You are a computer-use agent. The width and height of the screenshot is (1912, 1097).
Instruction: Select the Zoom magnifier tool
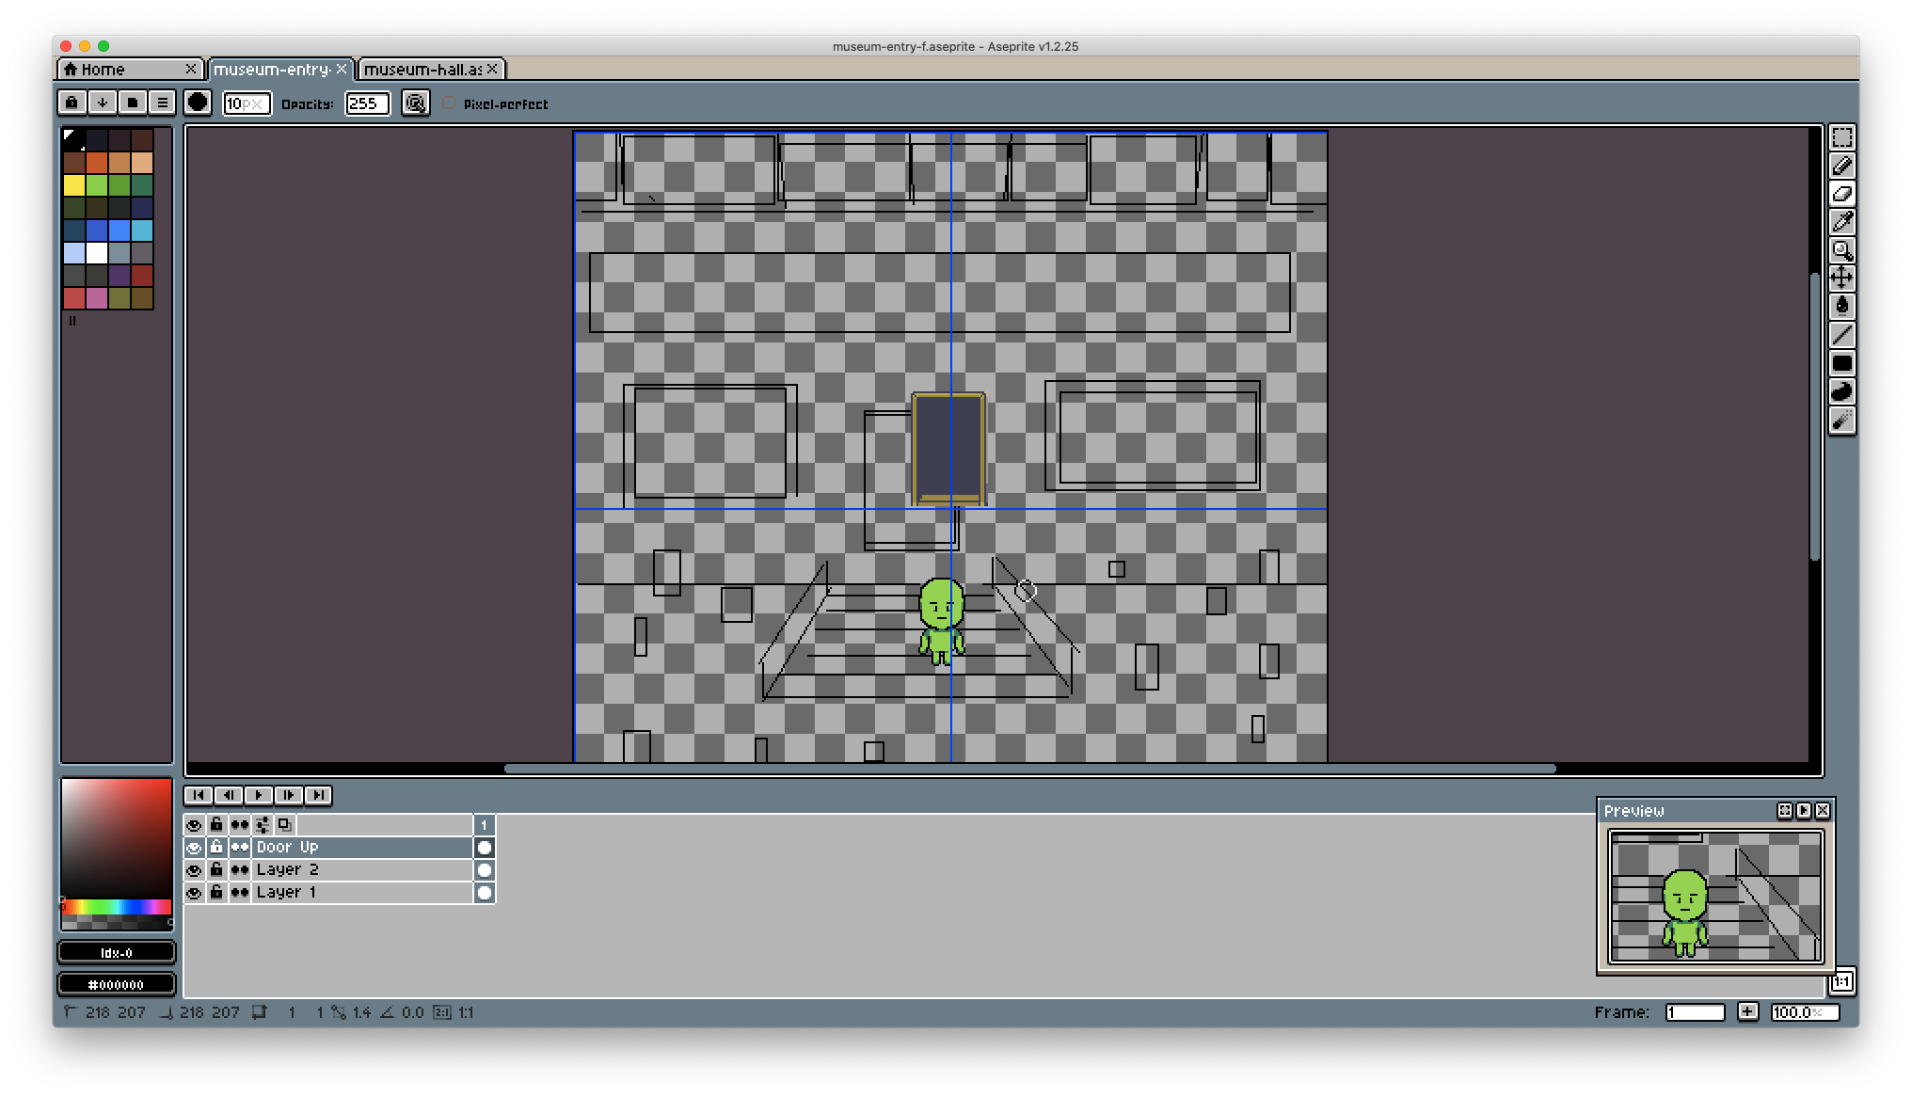(1841, 250)
